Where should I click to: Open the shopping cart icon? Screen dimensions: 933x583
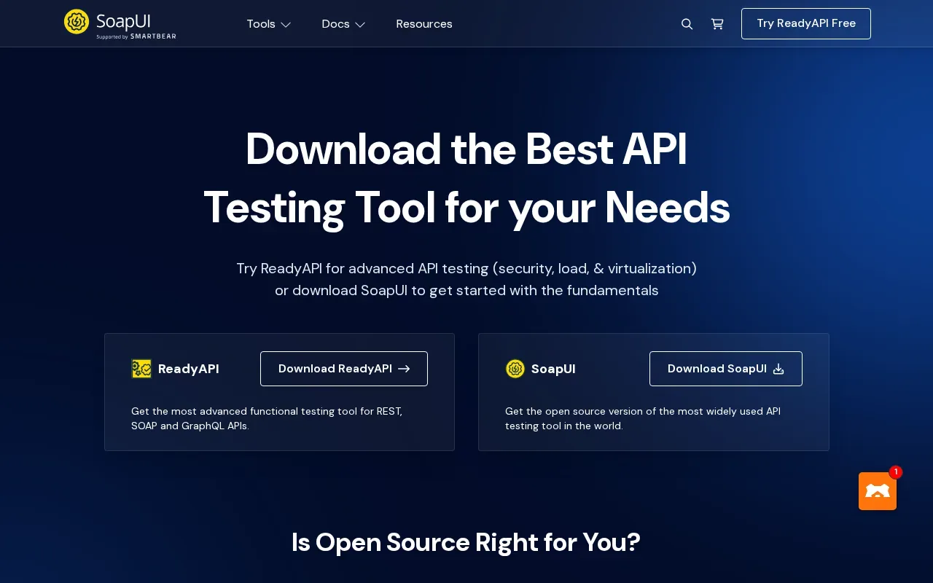(717, 24)
